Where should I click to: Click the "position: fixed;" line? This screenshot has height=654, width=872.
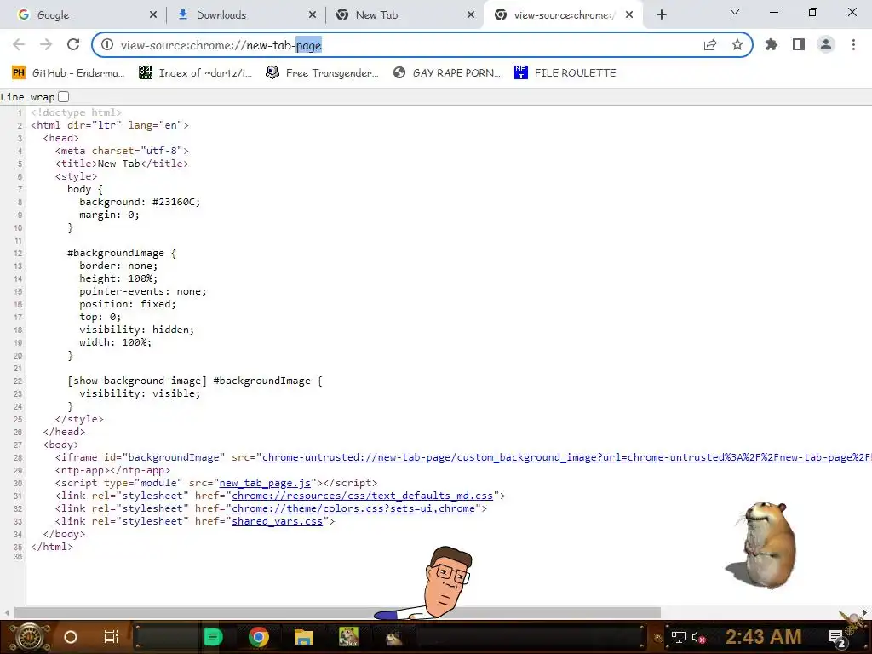tap(128, 304)
